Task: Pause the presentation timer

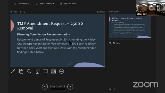Action: 20,12
